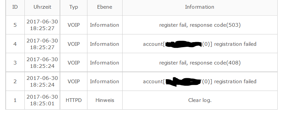Viewport: 282px width, 122px height.
Task: Click ID cell of row 5
Action: point(15,25)
